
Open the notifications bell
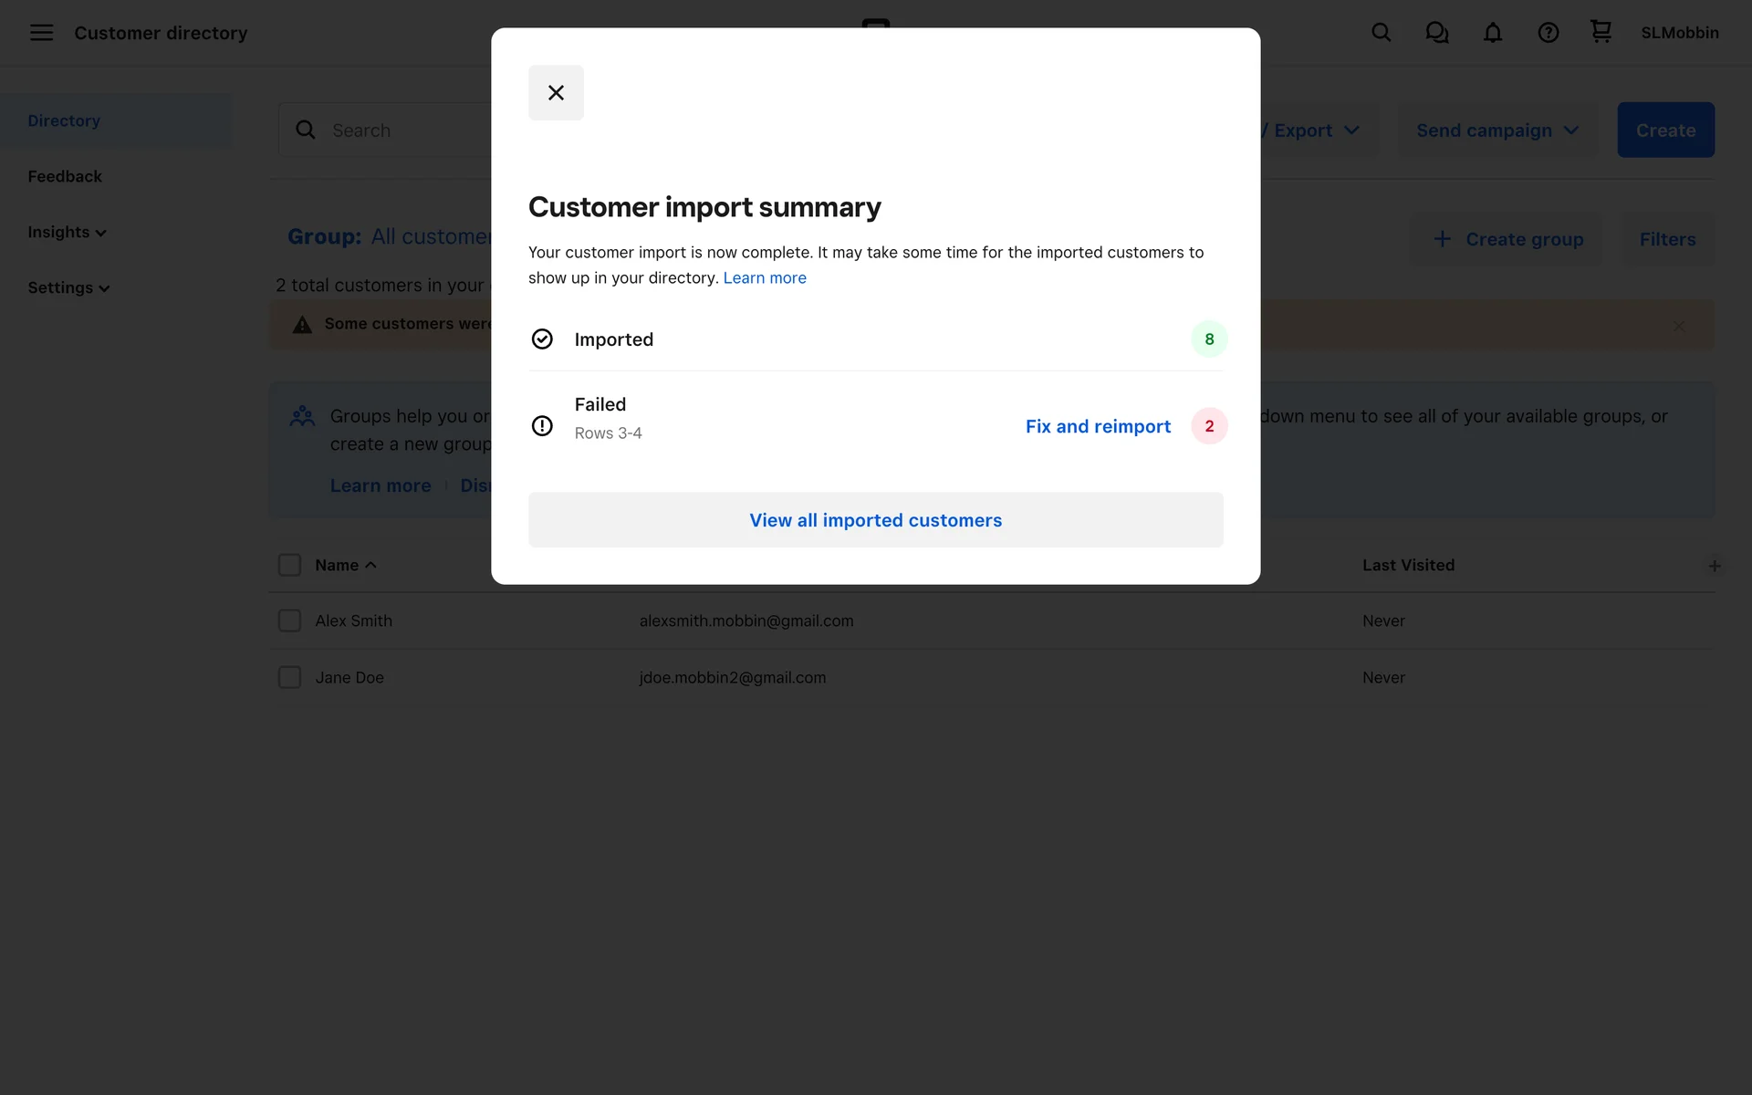1492,33
